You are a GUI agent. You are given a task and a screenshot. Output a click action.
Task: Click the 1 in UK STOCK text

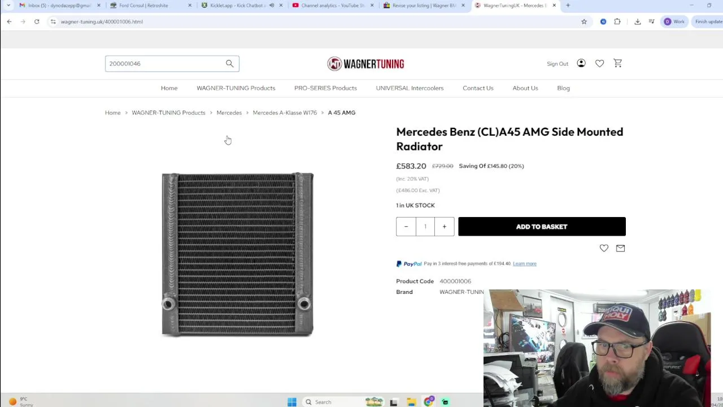(x=415, y=205)
